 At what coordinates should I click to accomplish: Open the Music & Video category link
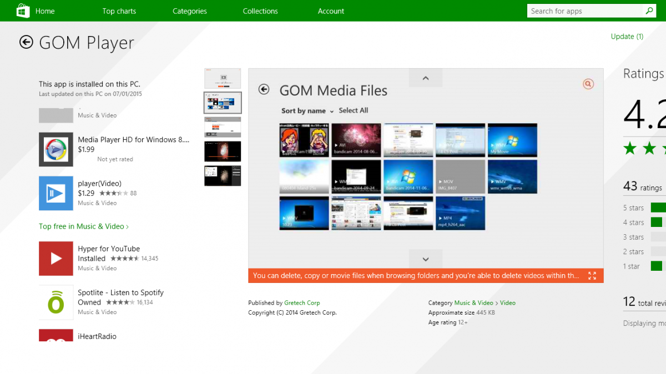[x=474, y=303]
